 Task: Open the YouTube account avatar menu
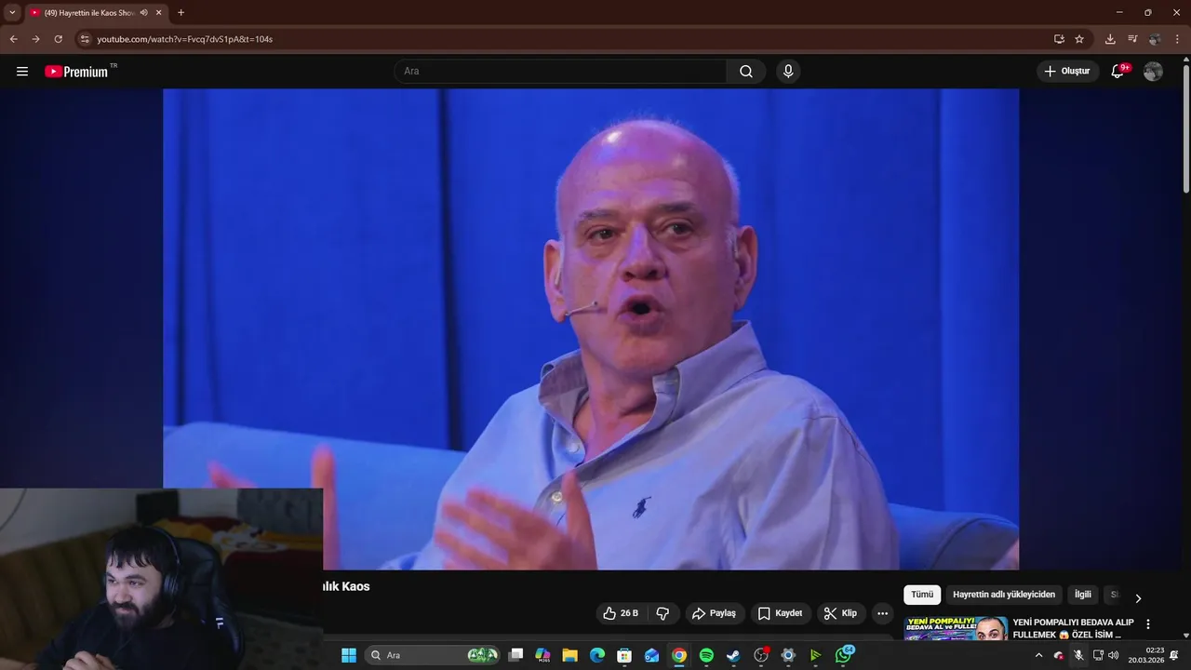pyautogui.click(x=1153, y=72)
